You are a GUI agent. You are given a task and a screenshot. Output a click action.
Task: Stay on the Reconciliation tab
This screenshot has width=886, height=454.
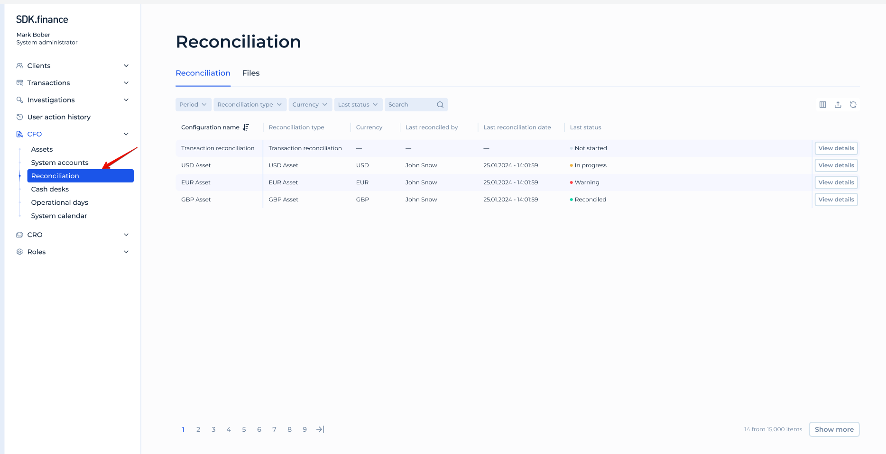point(203,73)
